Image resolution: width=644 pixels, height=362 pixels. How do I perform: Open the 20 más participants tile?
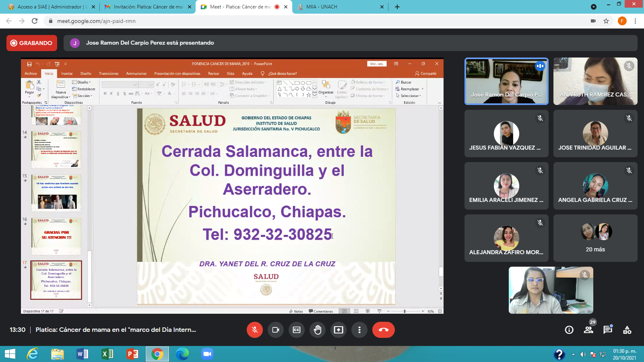pos(595,238)
